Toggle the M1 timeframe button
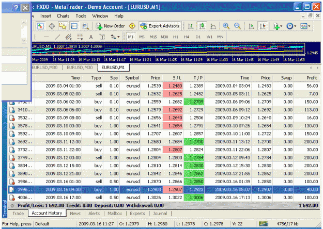This screenshot has width=323, height=229. tap(131, 37)
